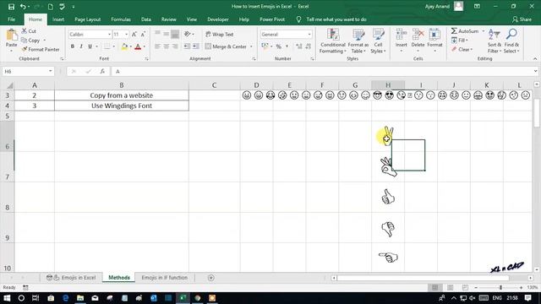Switch to the Formulas ribbon tab
Image resolution: width=541 pixels, height=304 pixels.
[x=121, y=19]
